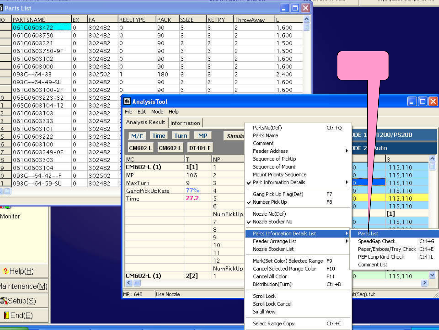Select Parts List from the submenu
Image resolution: width=439 pixels, height=330 pixels.
click(368, 234)
